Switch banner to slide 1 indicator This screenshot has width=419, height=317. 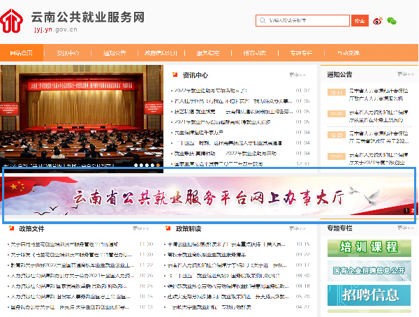click(406, 211)
